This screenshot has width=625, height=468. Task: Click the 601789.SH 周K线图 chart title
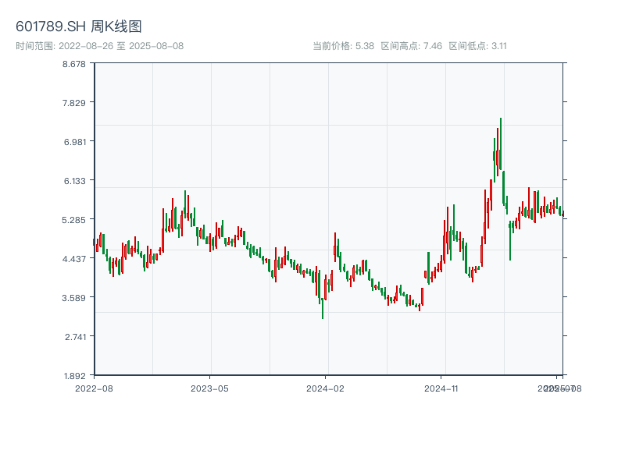pyautogui.click(x=79, y=27)
